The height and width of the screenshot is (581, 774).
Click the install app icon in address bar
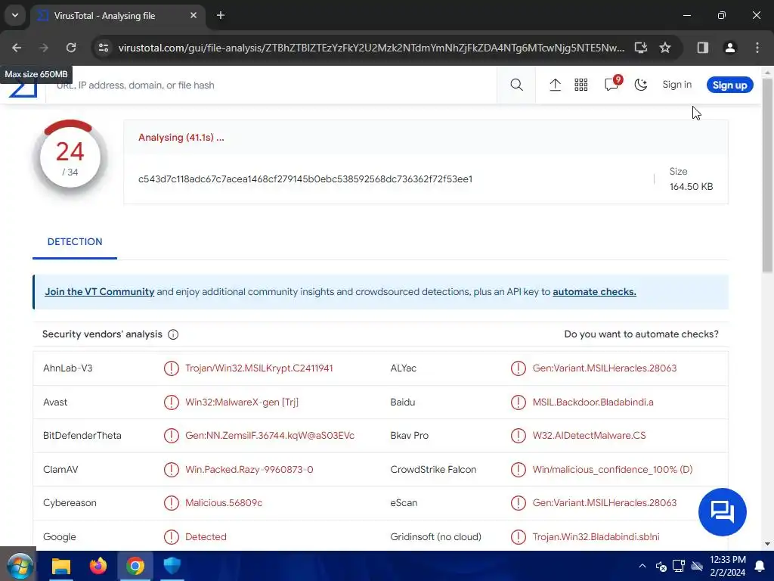641,48
